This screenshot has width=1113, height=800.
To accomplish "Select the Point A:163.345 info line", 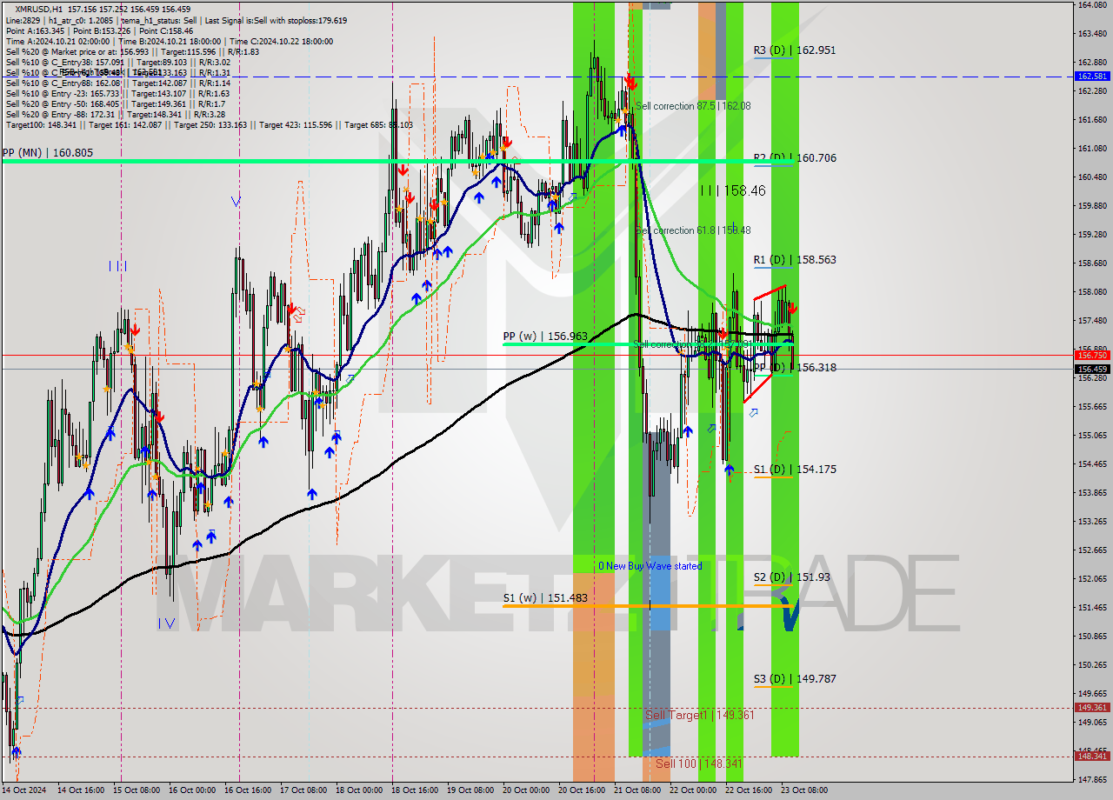I will [99, 30].
